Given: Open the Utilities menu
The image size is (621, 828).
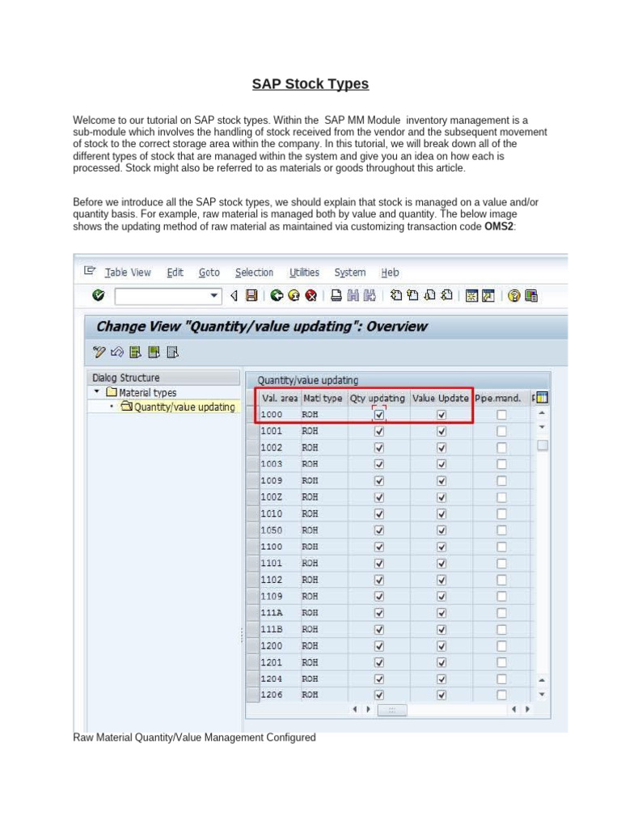Looking at the screenshot, I should pos(304,272).
